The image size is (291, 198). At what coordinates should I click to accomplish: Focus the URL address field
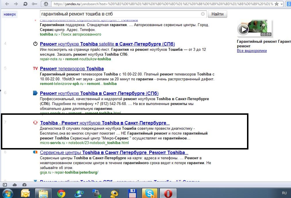[x=163, y=4]
